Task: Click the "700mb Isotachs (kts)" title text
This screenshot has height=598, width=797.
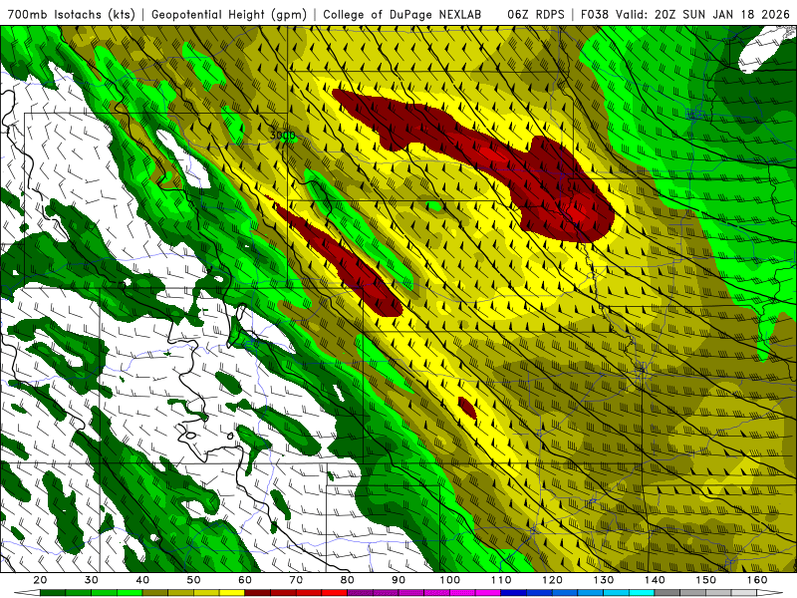Action: (71, 14)
